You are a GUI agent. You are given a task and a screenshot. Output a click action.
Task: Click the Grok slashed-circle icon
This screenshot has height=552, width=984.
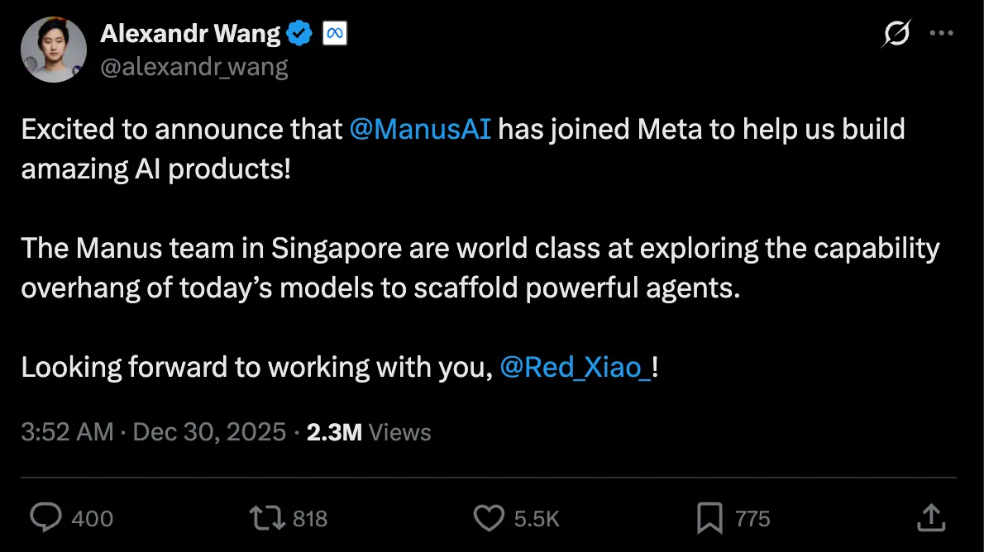(896, 33)
